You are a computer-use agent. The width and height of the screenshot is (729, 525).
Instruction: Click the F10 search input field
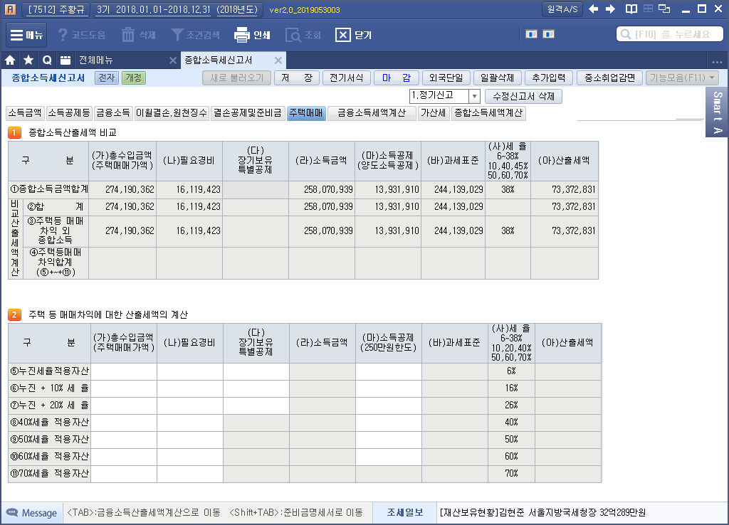click(x=669, y=34)
